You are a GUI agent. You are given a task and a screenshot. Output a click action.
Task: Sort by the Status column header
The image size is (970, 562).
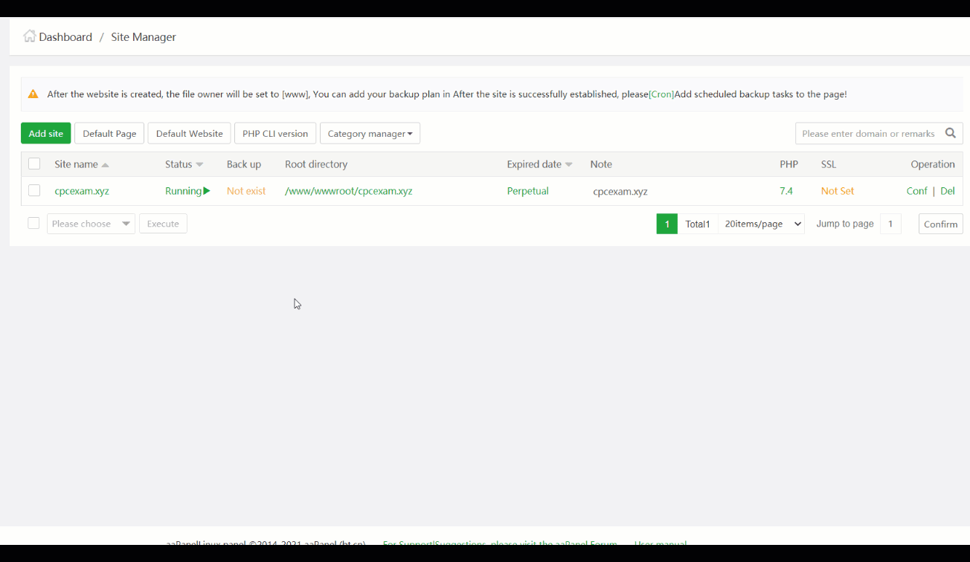[x=184, y=164]
